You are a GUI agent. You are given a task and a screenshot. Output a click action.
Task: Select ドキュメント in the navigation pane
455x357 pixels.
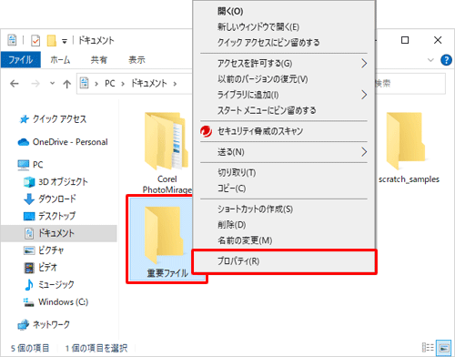(x=59, y=233)
